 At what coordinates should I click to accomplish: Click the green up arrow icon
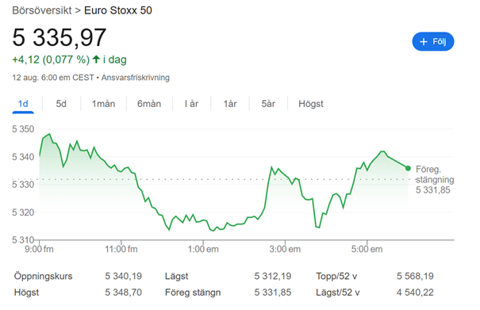96,59
